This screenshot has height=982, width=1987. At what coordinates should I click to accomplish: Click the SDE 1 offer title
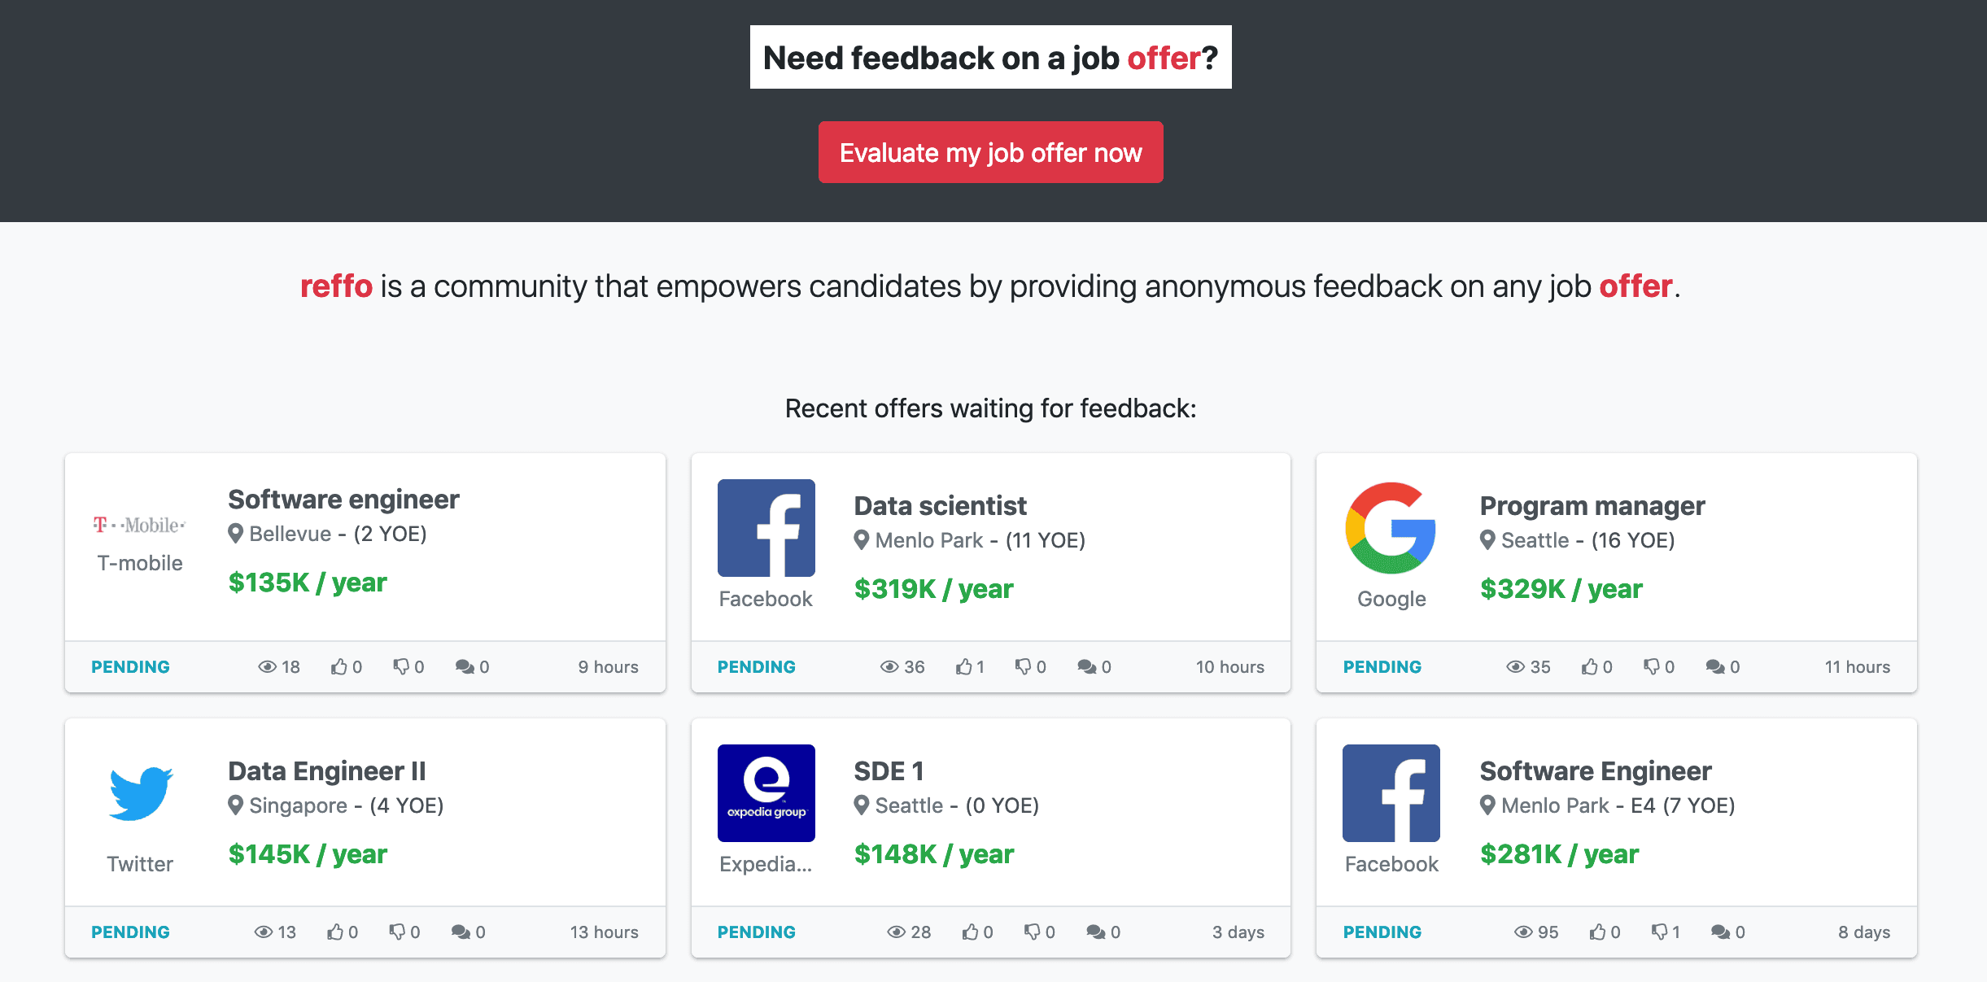point(889,771)
